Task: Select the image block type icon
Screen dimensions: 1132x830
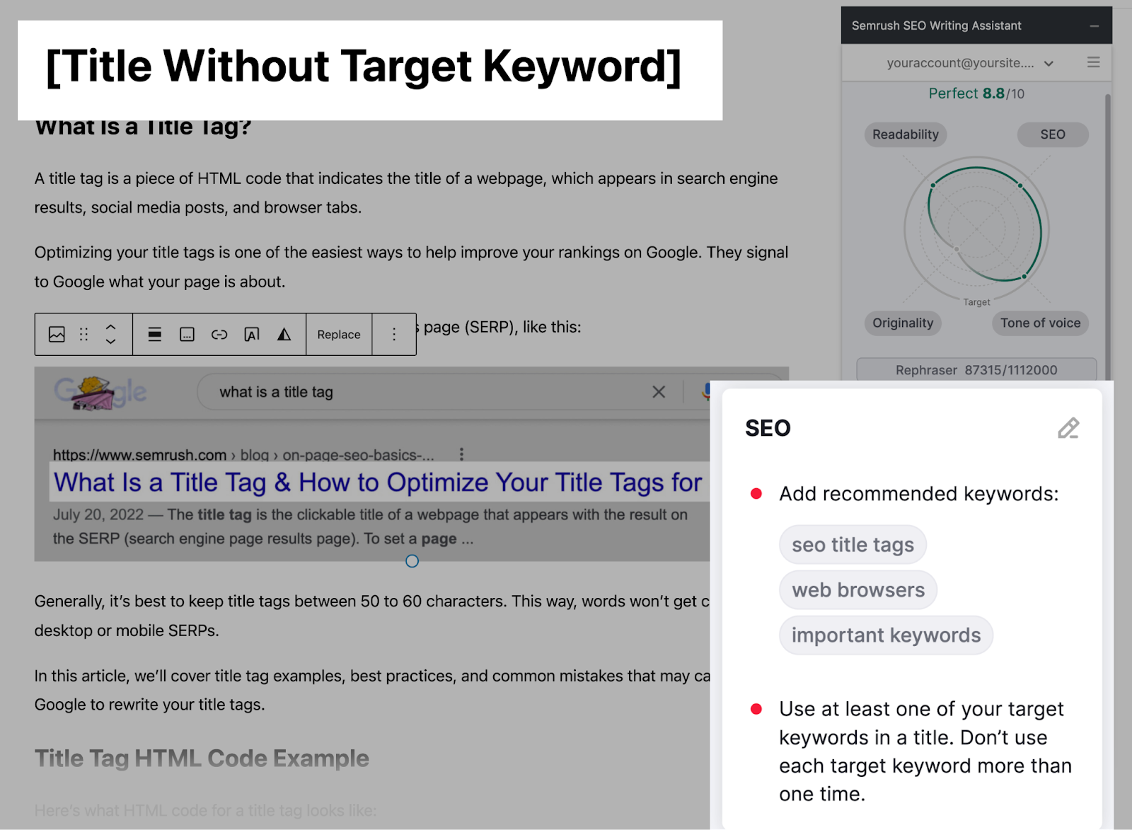Action: coord(58,334)
